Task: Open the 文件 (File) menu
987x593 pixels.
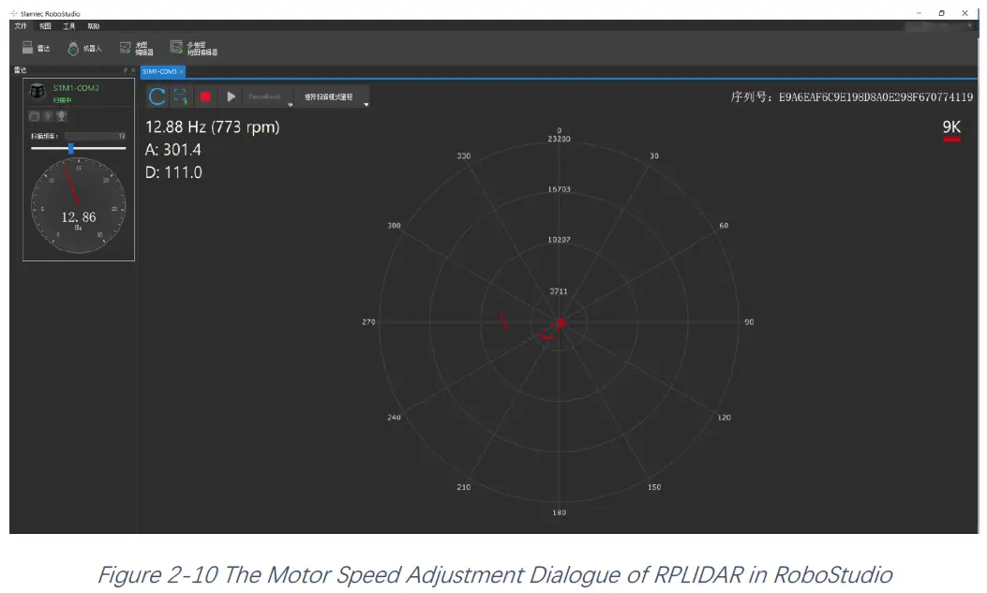Action: click(x=21, y=26)
